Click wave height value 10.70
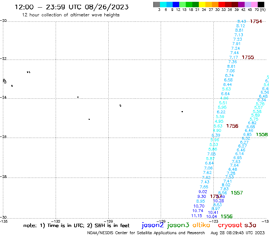The height and width of the screenshot is (236, 269). coord(199,206)
